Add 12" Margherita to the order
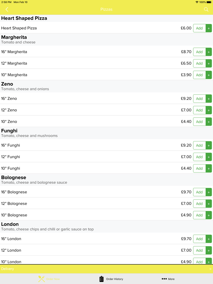This screenshot has width=213, height=284. click(202, 63)
